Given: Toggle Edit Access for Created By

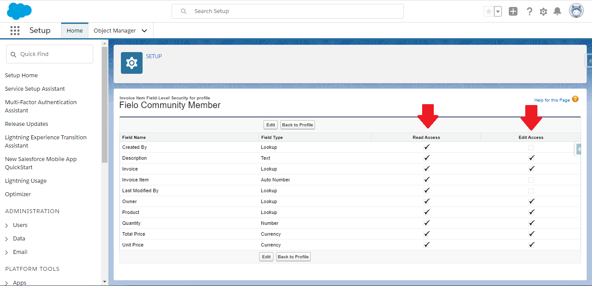Looking at the screenshot, I should point(531,148).
